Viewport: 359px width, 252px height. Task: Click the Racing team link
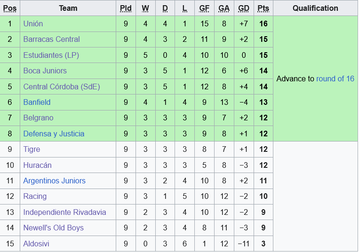35,196
